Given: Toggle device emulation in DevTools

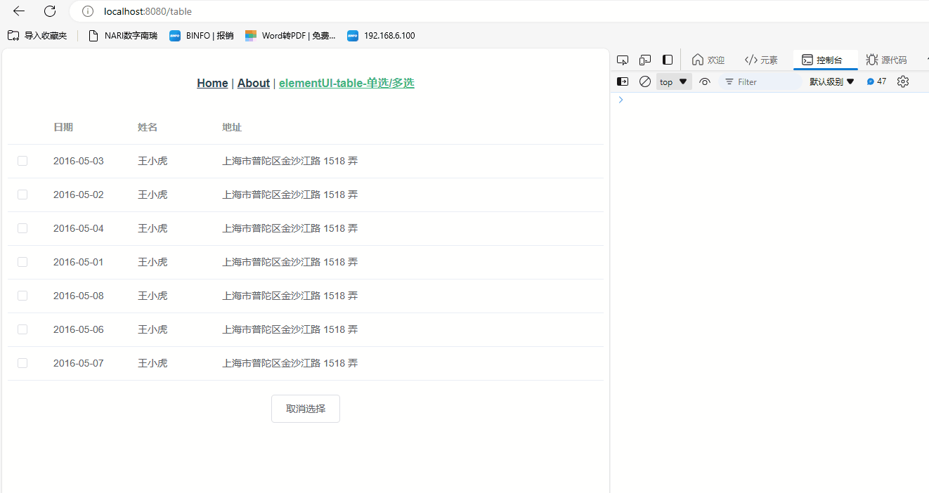Looking at the screenshot, I should pos(645,60).
